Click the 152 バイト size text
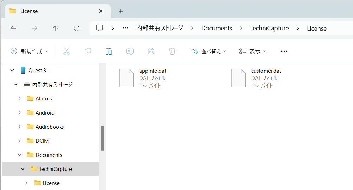The width and height of the screenshot is (353, 190). 262,86
